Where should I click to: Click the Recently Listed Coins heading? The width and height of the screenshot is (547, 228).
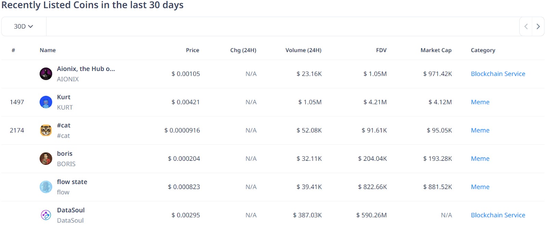93,5
